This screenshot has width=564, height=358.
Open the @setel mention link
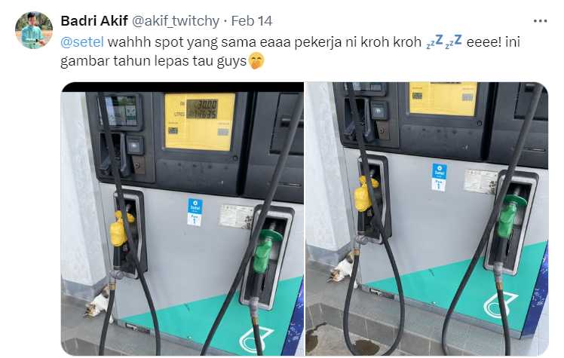click(x=82, y=42)
